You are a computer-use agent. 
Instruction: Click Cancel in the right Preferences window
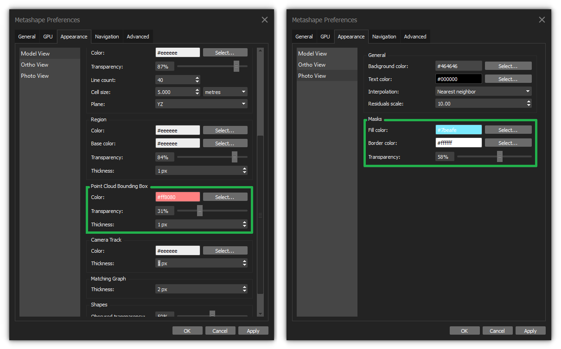click(497, 331)
